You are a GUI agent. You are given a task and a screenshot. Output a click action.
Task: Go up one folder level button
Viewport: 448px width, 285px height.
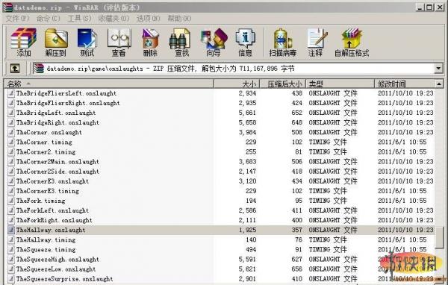15,69
